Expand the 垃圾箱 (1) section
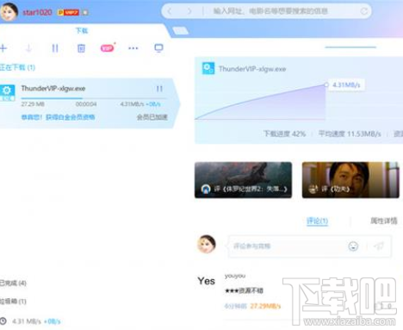The image size is (403, 330). tap(13, 302)
